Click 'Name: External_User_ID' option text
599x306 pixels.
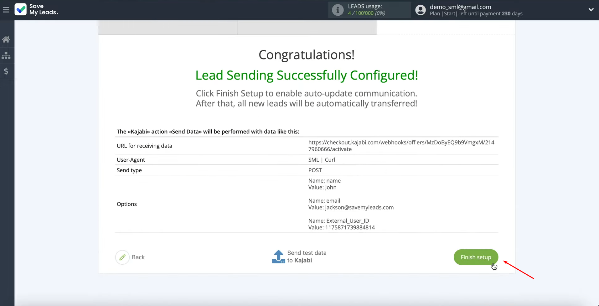coord(338,221)
